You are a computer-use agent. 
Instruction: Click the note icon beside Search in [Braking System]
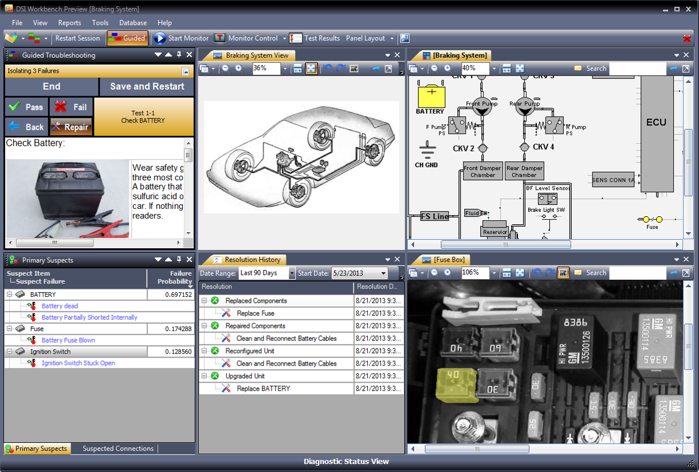click(x=578, y=69)
